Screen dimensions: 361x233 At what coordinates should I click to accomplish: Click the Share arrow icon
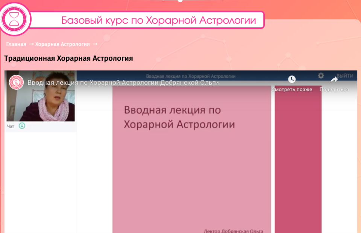pyautogui.click(x=334, y=80)
